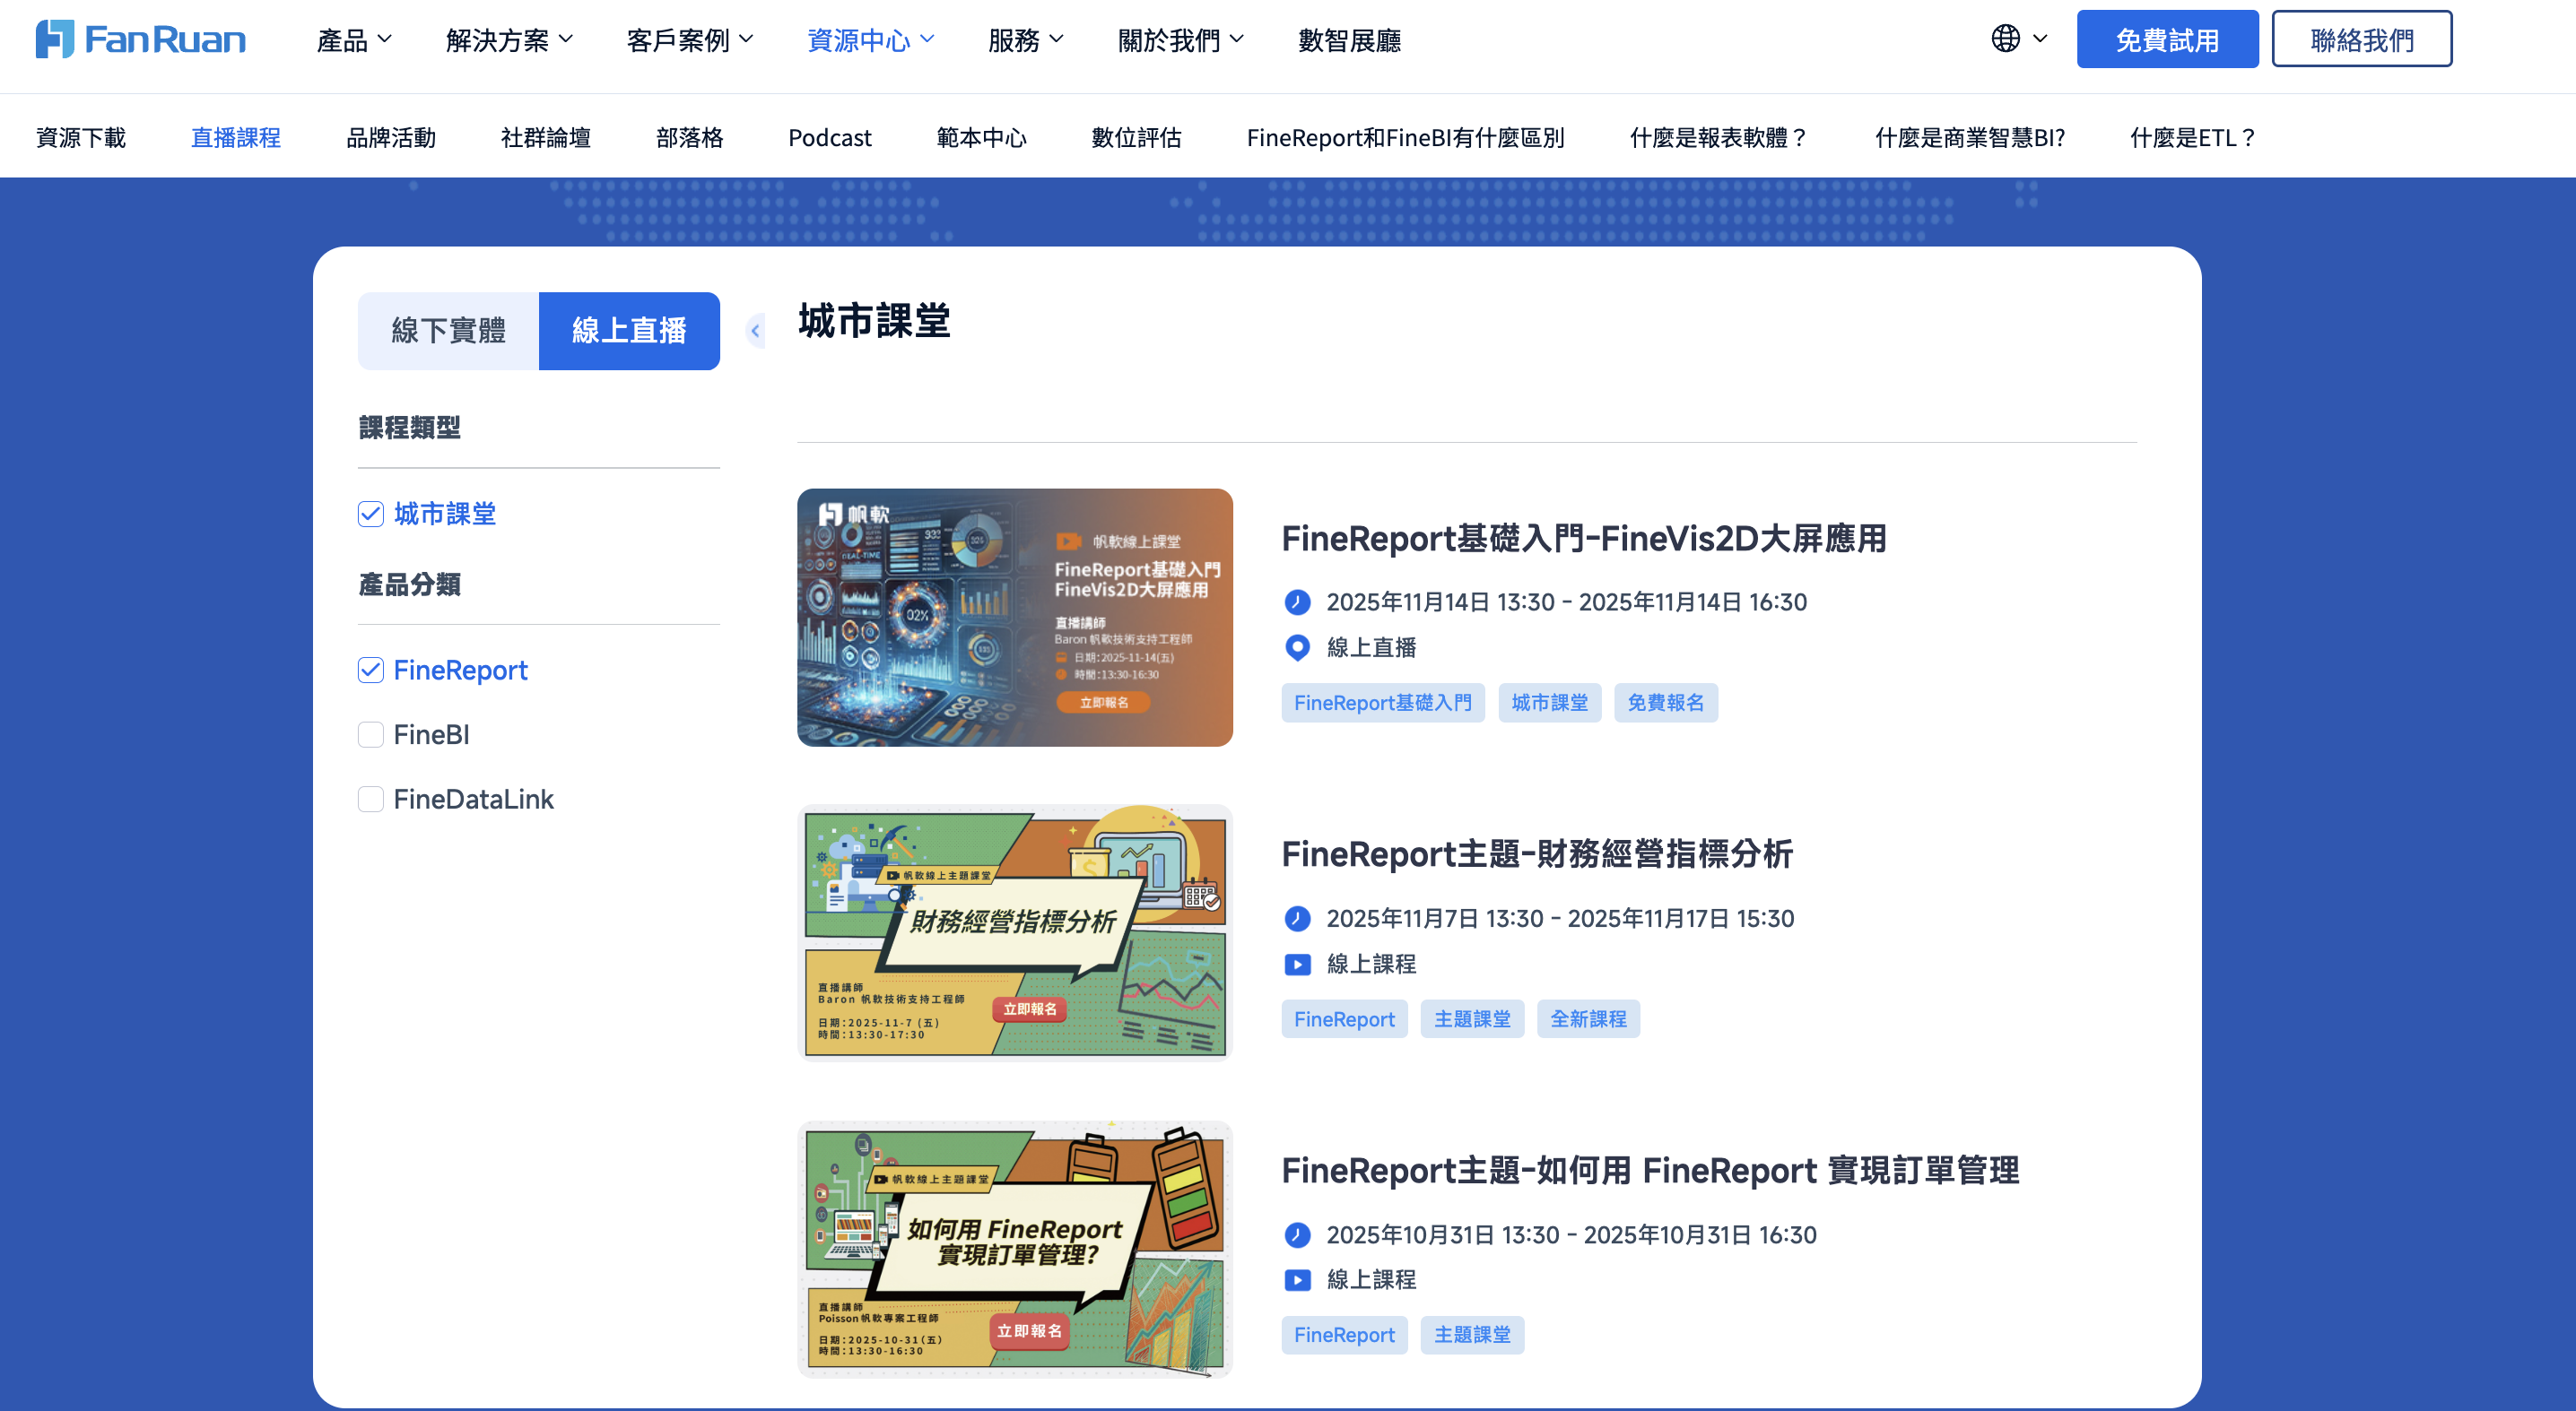Uncheck the FineReport product filter
Image resolution: width=2576 pixels, height=1411 pixels.
pos(371,671)
